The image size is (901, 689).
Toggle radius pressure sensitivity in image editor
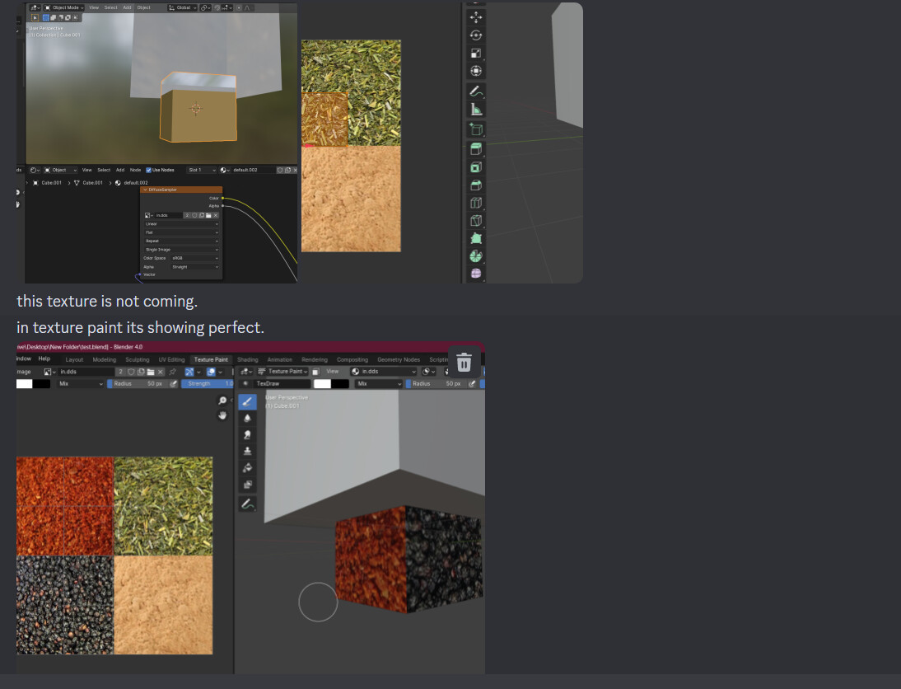[x=174, y=383]
